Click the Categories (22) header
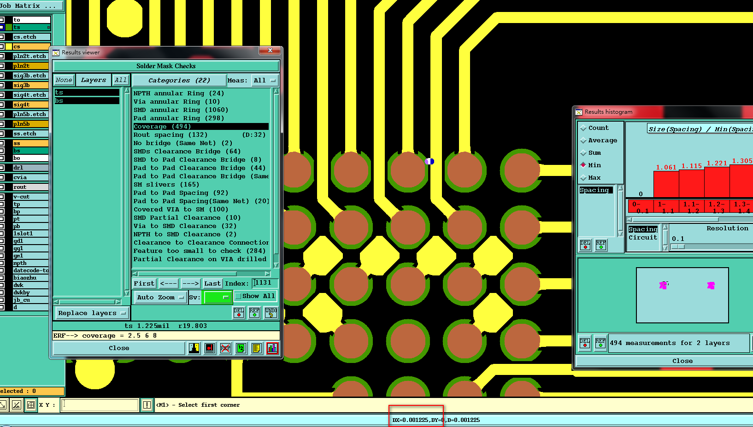 point(179,80)
